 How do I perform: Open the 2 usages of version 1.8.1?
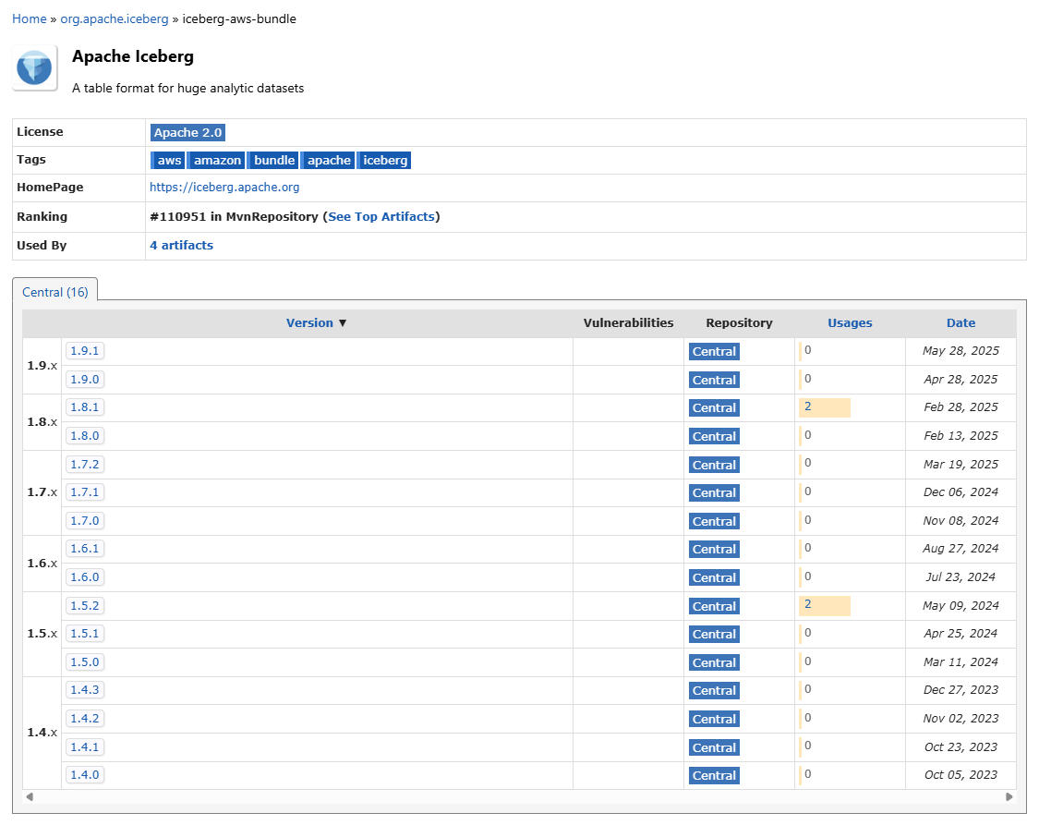(x=808, y=406)
